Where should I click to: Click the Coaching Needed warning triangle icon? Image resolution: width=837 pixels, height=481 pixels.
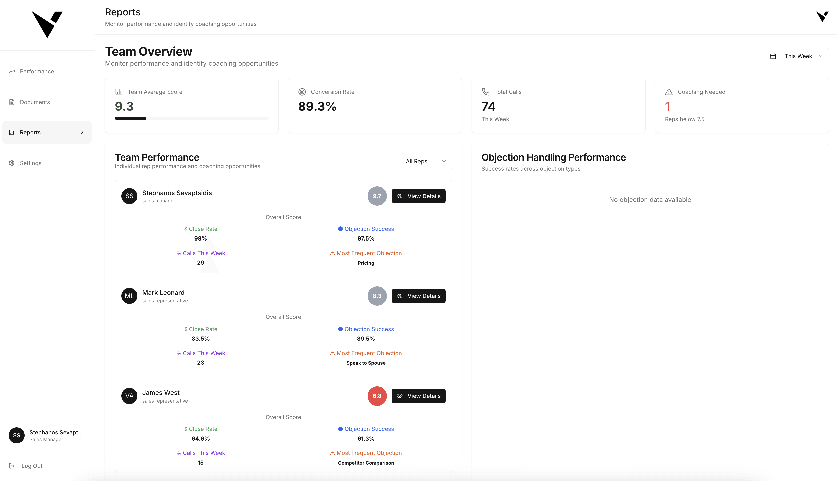[669, 92]
